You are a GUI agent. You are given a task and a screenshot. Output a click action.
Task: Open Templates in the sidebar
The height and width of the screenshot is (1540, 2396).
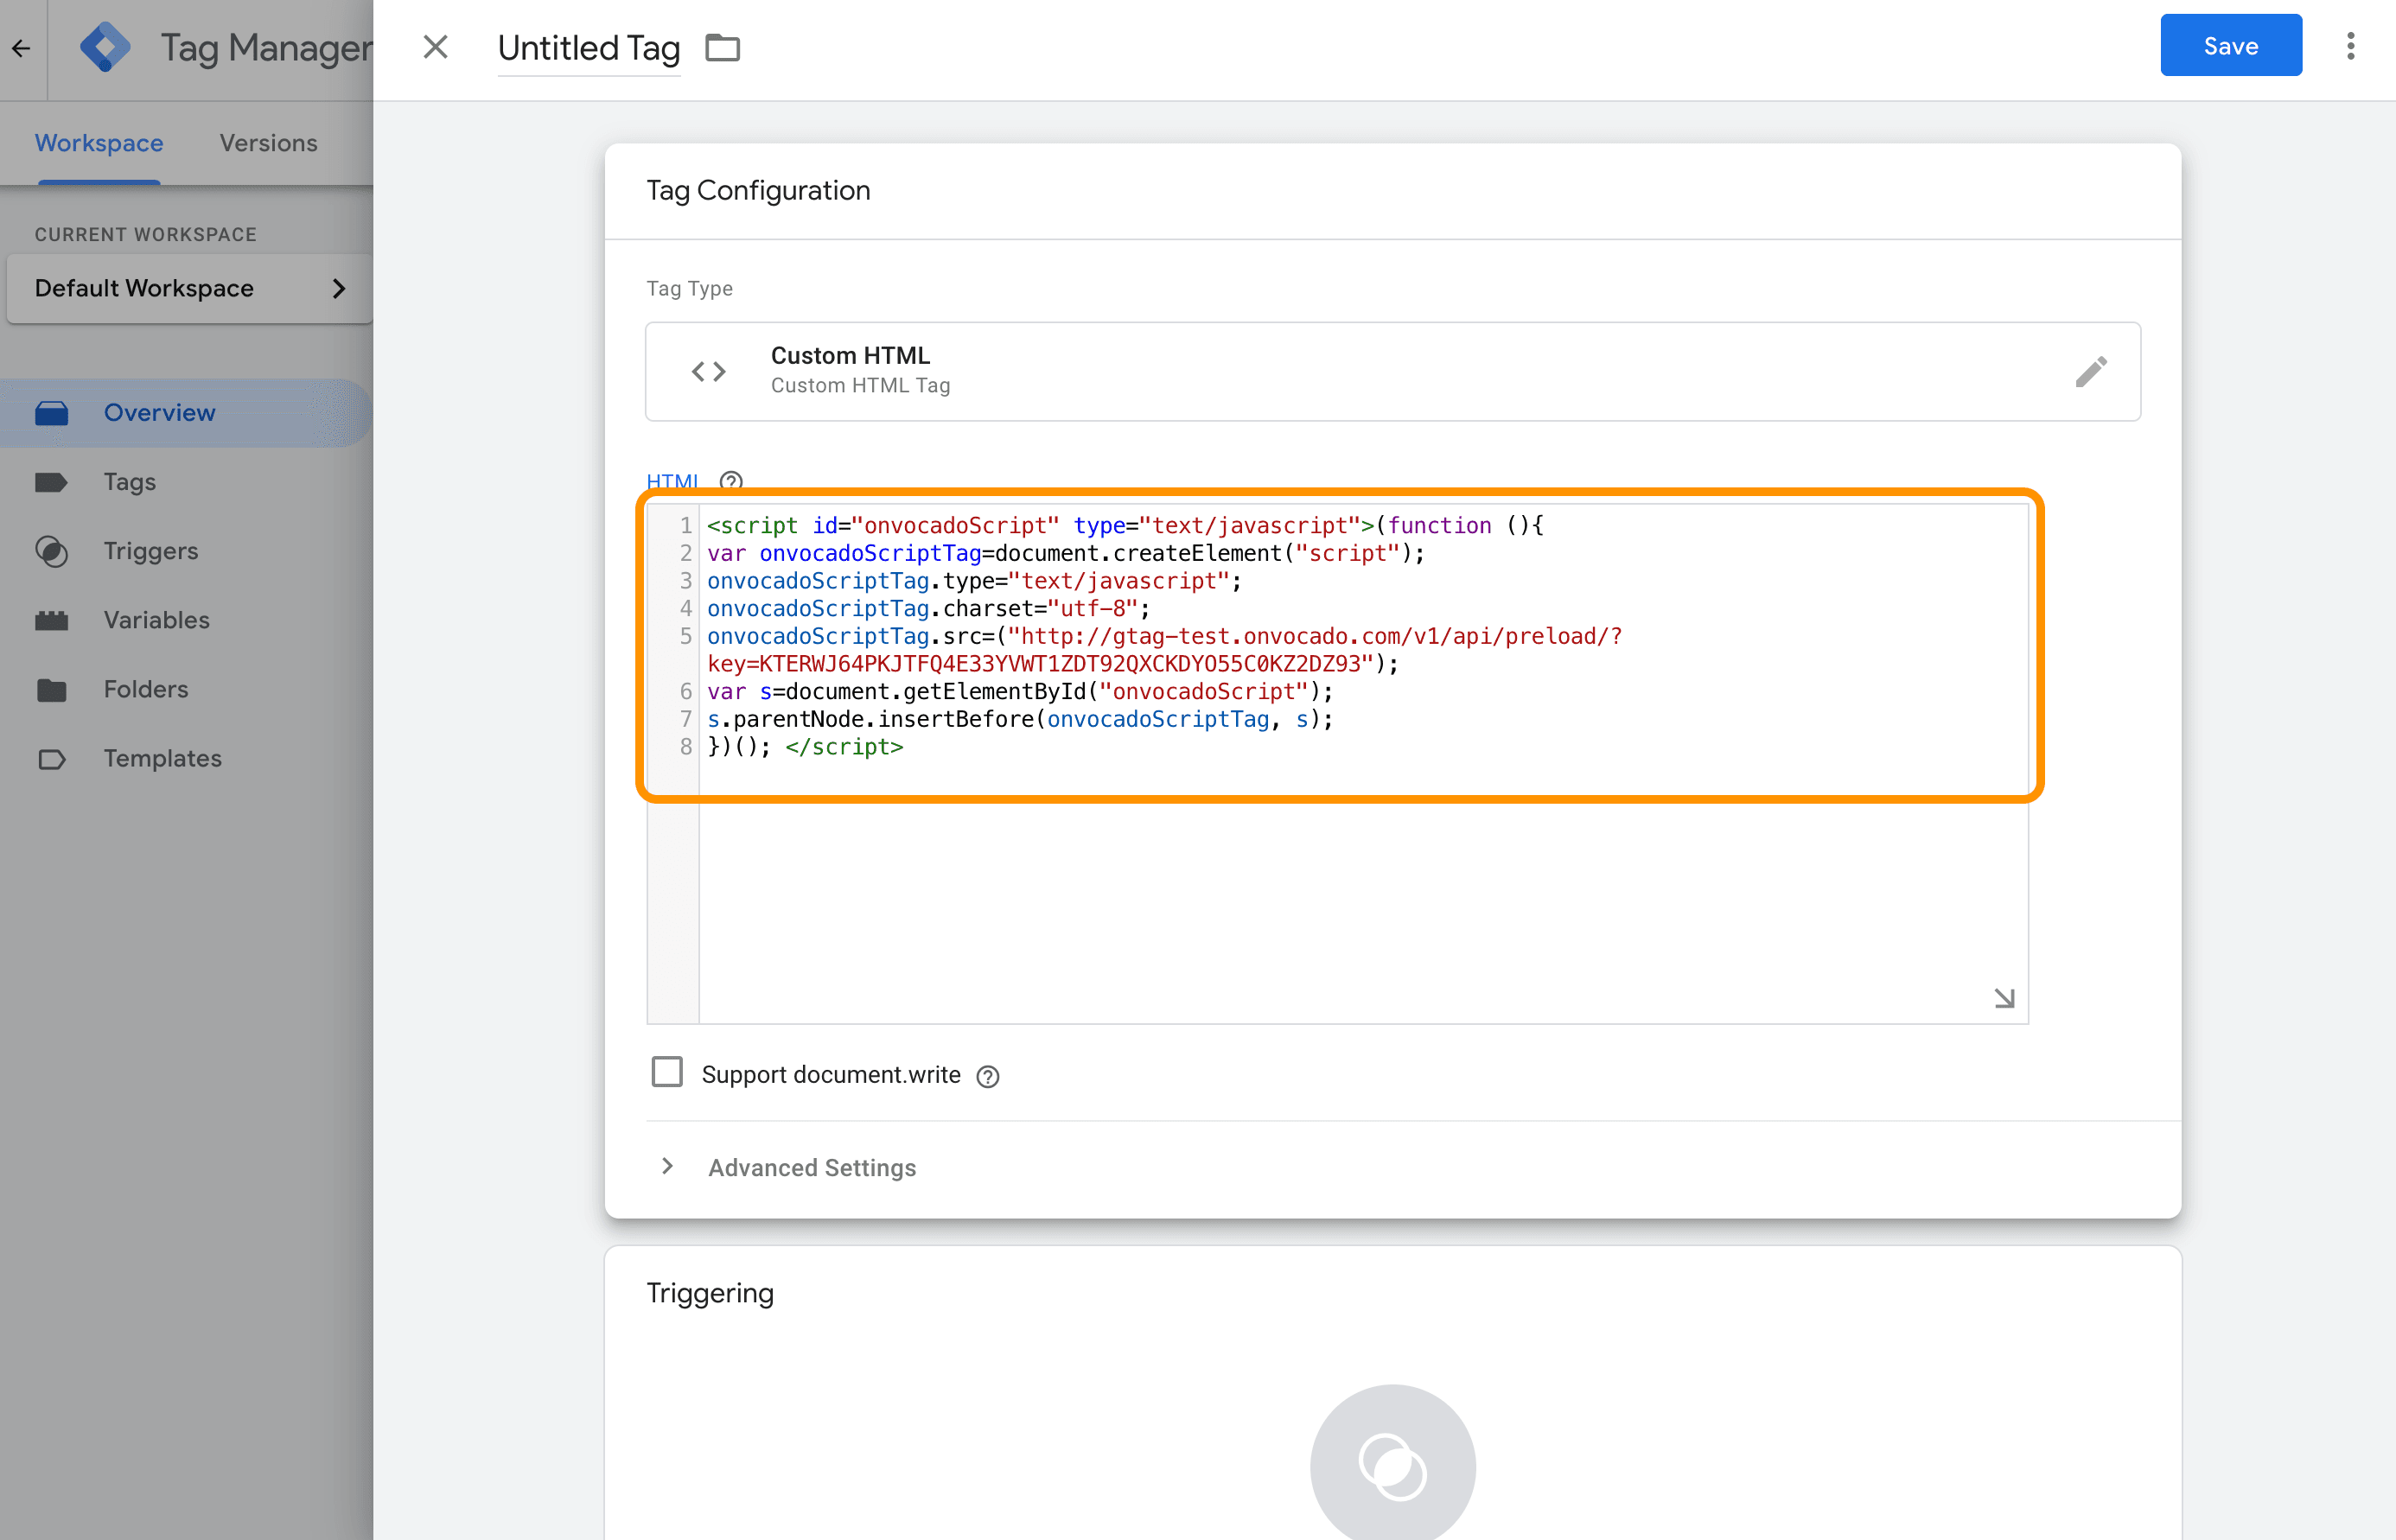tap(163, 758)
